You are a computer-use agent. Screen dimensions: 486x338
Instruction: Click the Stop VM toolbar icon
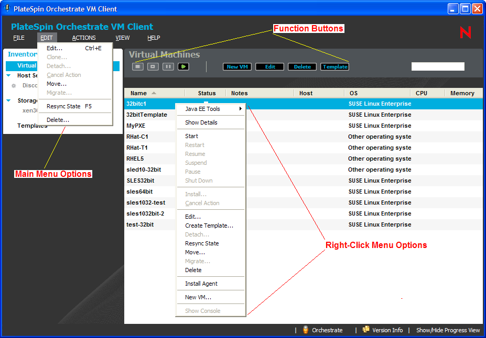click(137, 66)
